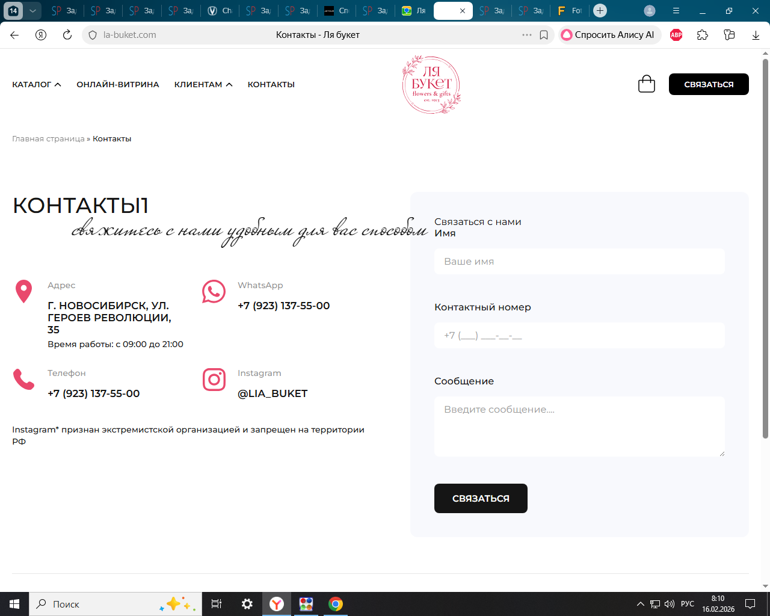Open the three-dot page menu in address bar
Image resolution: width=770 pixels, height=616 pixels.
(527, 35)
